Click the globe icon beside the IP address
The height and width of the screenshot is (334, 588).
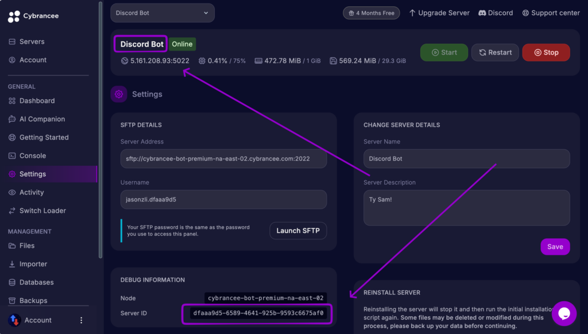125,61
